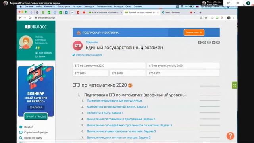Select ЕГЭ по русскому языку 2020 tile
The width and height of the screenshot is (254, 143).
pyautogui.click(x=183, y=66)
